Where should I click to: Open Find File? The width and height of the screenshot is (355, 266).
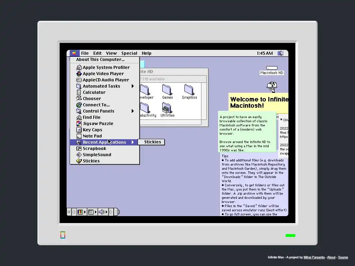(104, 117)
